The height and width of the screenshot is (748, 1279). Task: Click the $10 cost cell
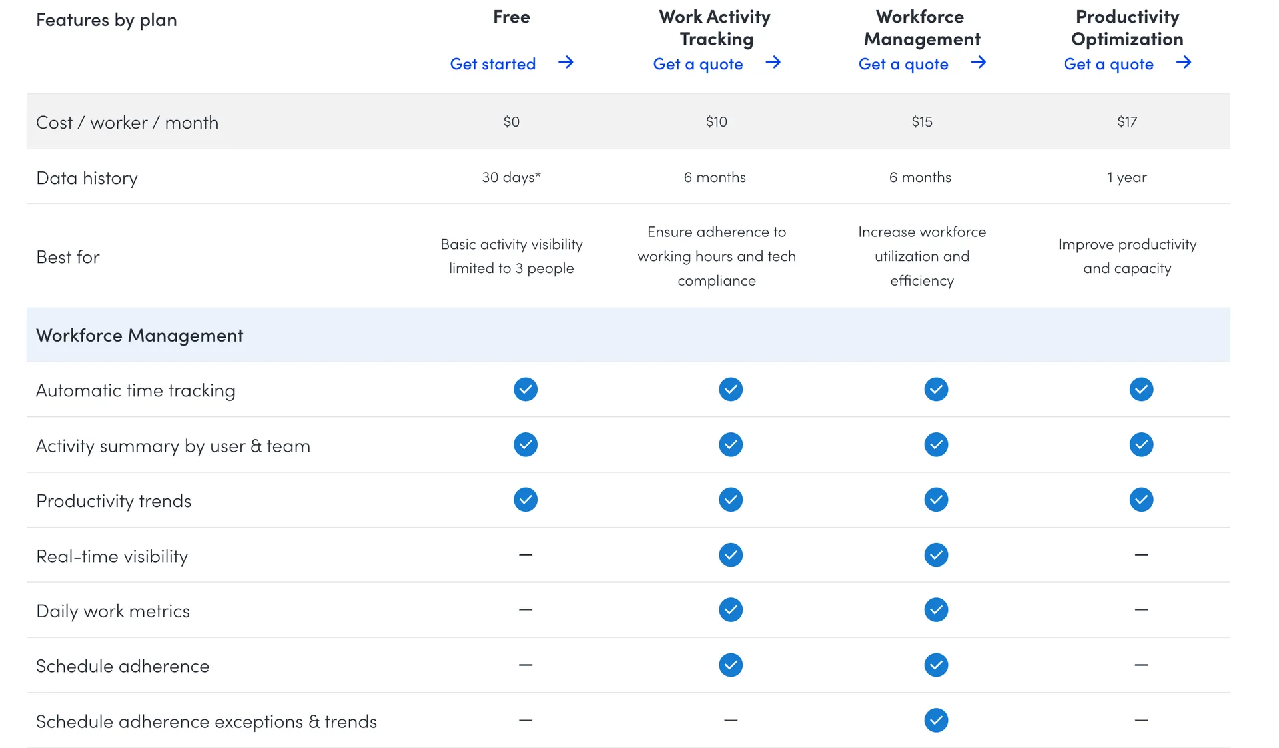pos(717,121)
